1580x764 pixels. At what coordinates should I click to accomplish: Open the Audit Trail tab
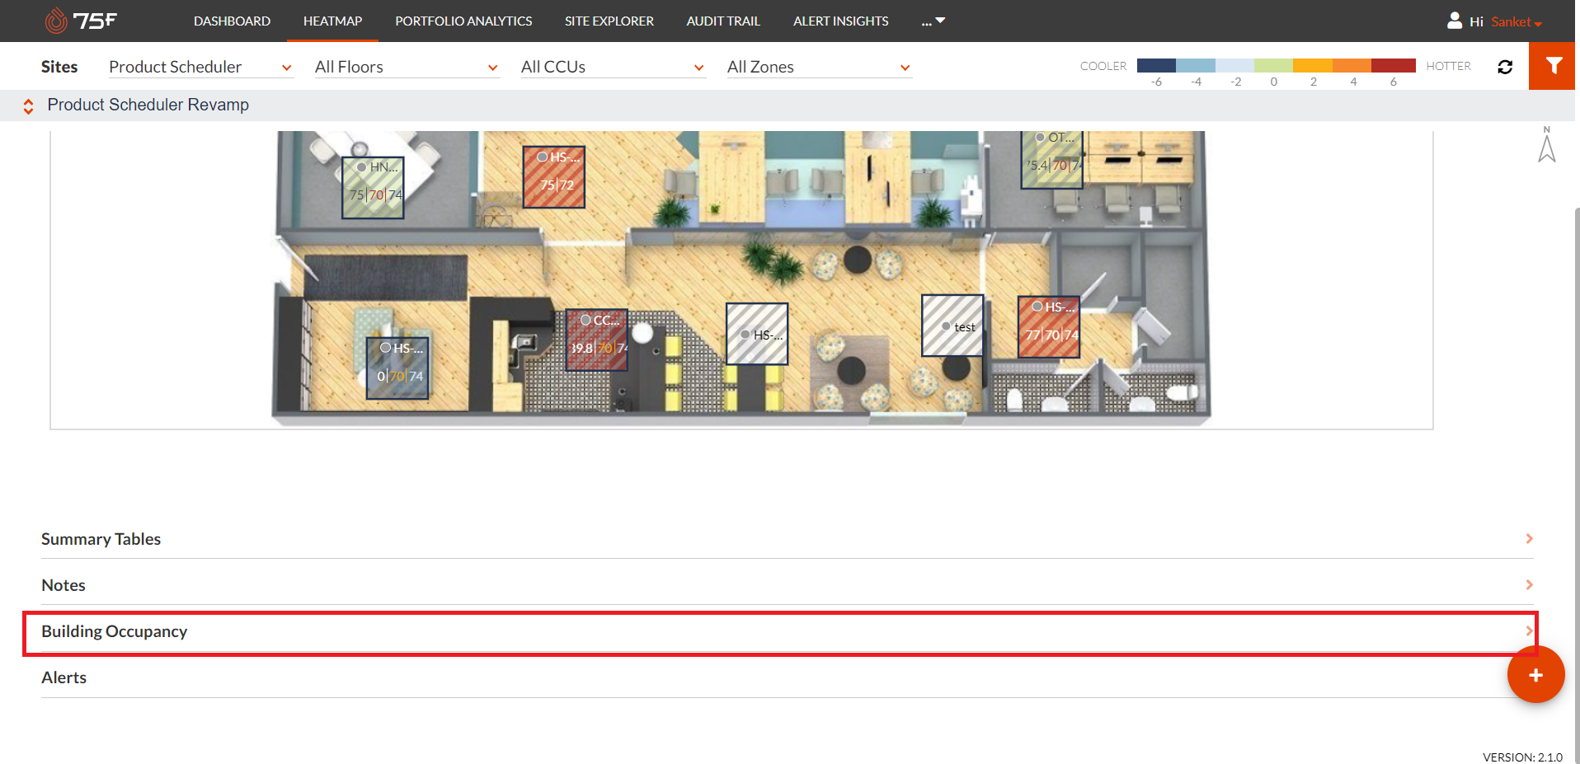[x=723, y=21]
